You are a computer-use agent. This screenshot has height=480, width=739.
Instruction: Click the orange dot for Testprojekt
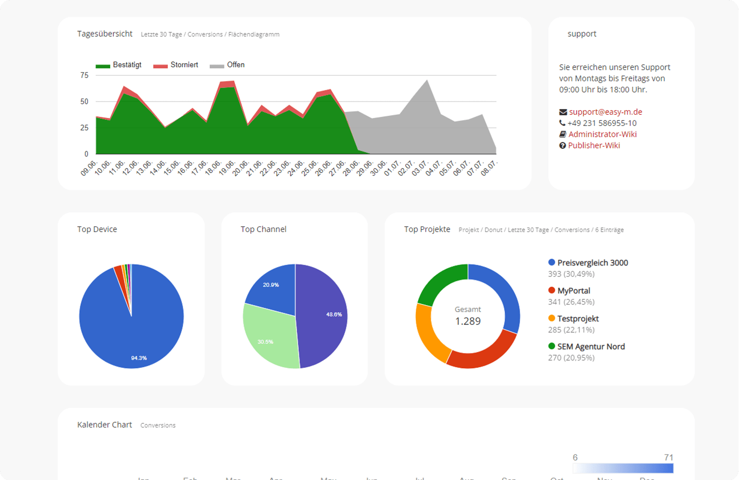[x=552, y=319]
